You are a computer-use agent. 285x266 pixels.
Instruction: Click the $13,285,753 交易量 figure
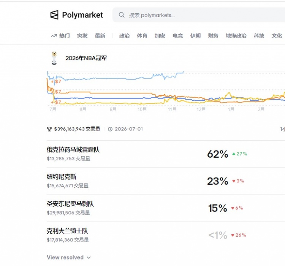[x=68, y=158]
